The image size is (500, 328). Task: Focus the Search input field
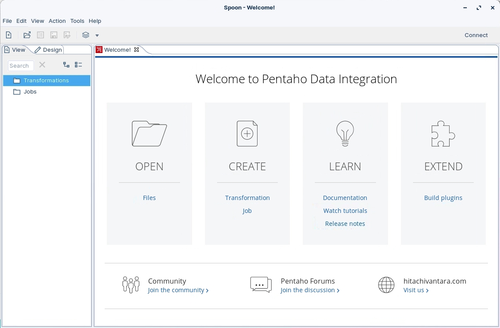pyautogui.click(x=21, y=66)
